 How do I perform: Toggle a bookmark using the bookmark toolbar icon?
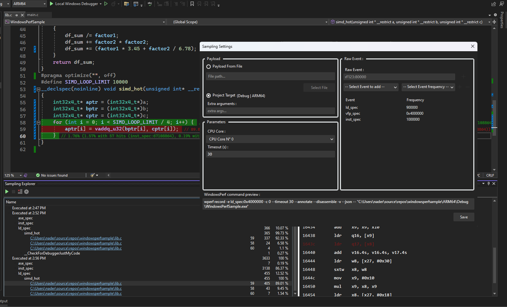pyautogui.click(x=192, y=3)
